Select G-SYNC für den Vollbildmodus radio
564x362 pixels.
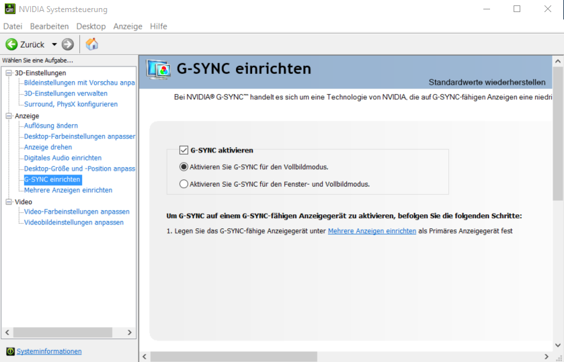(x=184, y=167)
